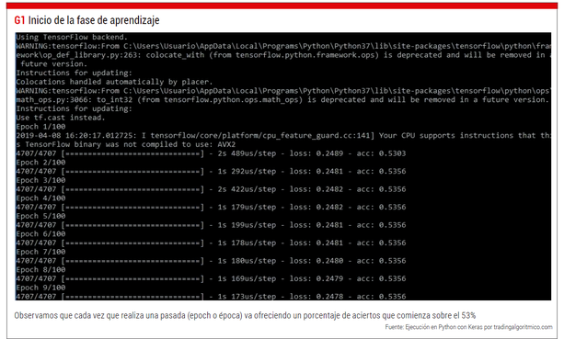Click the Epoch 1 progress bar
Screen dimensions: 564x339
coord(132,153)
